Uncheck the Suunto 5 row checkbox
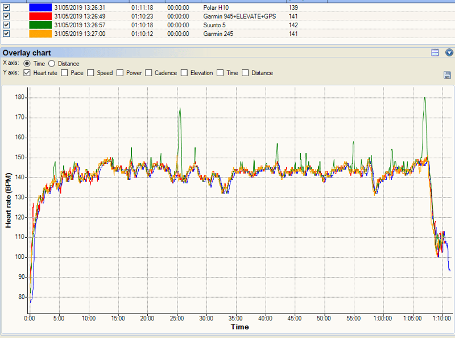The image size is (455, 338). (6, 25)
